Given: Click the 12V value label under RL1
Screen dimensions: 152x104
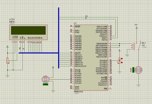Looking at the screenshot, I should pos(143,45).
